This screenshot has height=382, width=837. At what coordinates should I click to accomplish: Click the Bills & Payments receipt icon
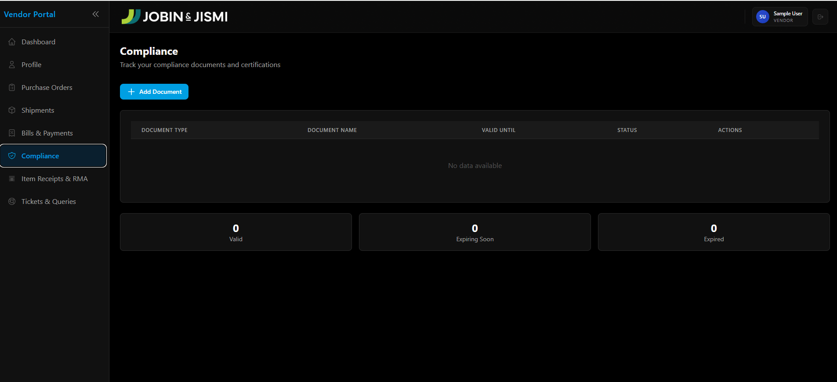coord(12,133)
